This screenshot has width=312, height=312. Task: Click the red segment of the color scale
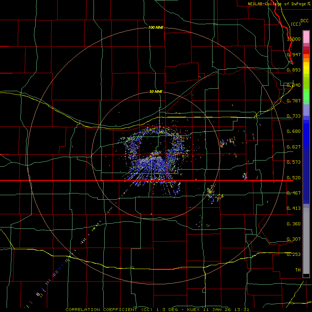tap(306, 52)
